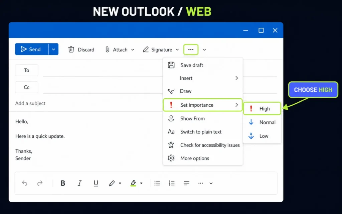This screenshot has height=214, width=342.
Task: Toggle Italic formatting
Action: [x=79, y=183]
